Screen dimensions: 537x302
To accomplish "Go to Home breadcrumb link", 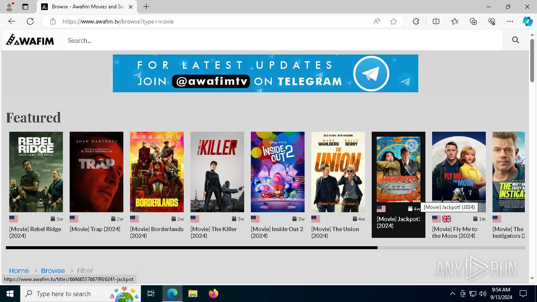I will (x=19, y=271).
